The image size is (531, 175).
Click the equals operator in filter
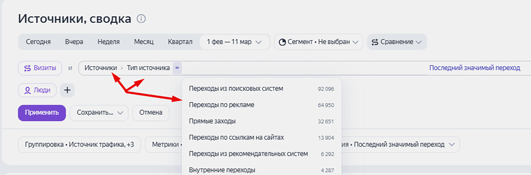177,68
